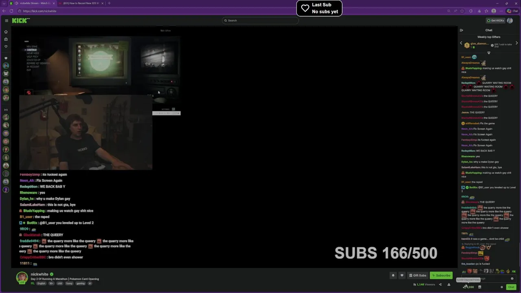Screen dimensions: 521x293
Task: Open channel points shop icon
Action: 479,287
